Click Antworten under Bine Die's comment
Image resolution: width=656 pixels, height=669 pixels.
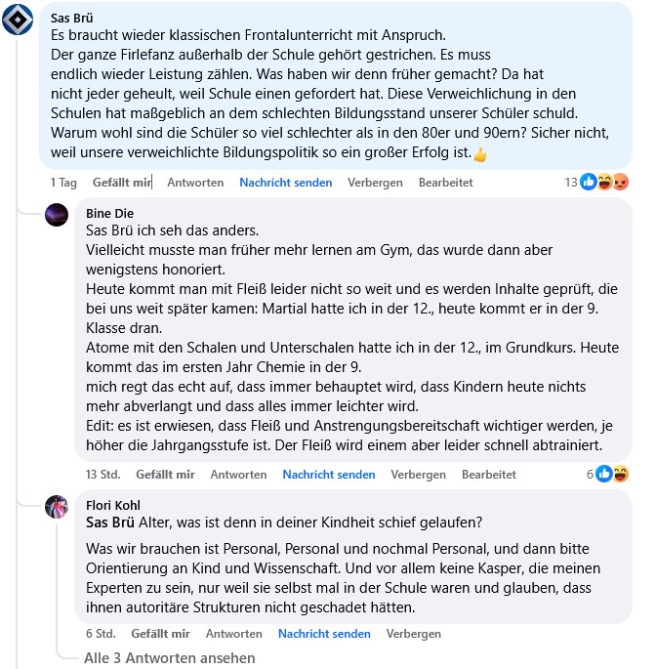[x=238, y=475]
